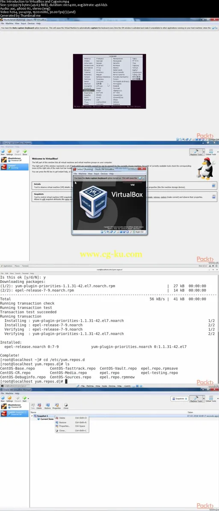Viewport: 219px width, 511px height.
Task: Select UbuntuServer VM in snapshot Manager window
Action: point(14,406)
